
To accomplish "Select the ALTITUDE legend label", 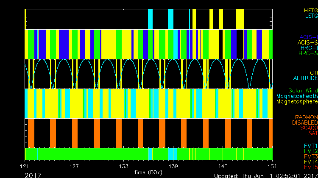I will 305,78.
